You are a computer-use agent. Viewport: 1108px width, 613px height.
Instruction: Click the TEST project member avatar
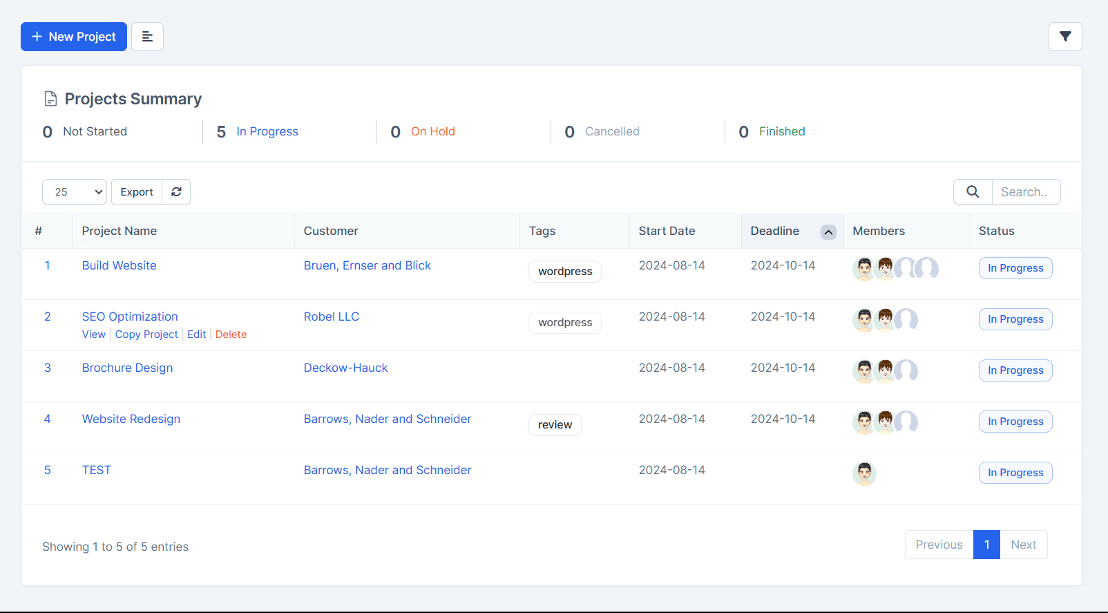click(x=864, y=473)
